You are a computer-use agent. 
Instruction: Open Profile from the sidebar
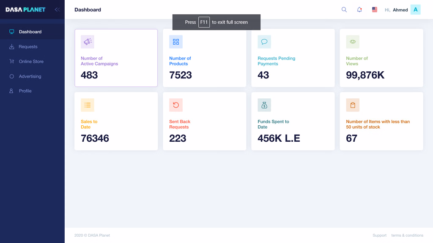click(x=25, y=91)
